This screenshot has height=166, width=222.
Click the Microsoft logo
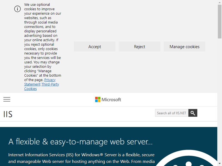pyautogui.click(x=108, y=100)
